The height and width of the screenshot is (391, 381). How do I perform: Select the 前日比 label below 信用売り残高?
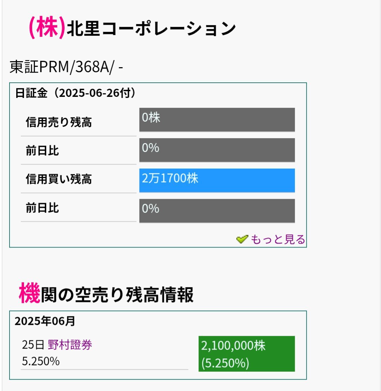[x=42, y=151]
